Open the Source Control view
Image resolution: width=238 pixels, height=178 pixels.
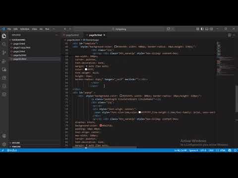(x=4, y=53)
